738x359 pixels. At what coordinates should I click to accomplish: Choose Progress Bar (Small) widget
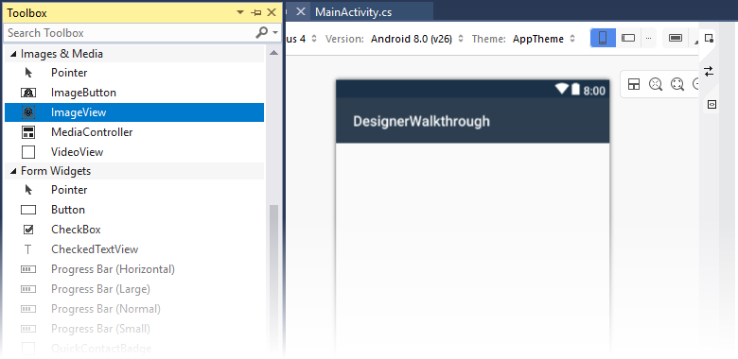coord(134,328)
